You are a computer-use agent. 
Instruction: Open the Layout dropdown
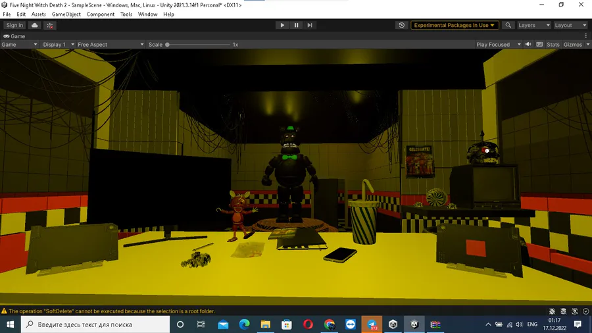tap(570, 25)
